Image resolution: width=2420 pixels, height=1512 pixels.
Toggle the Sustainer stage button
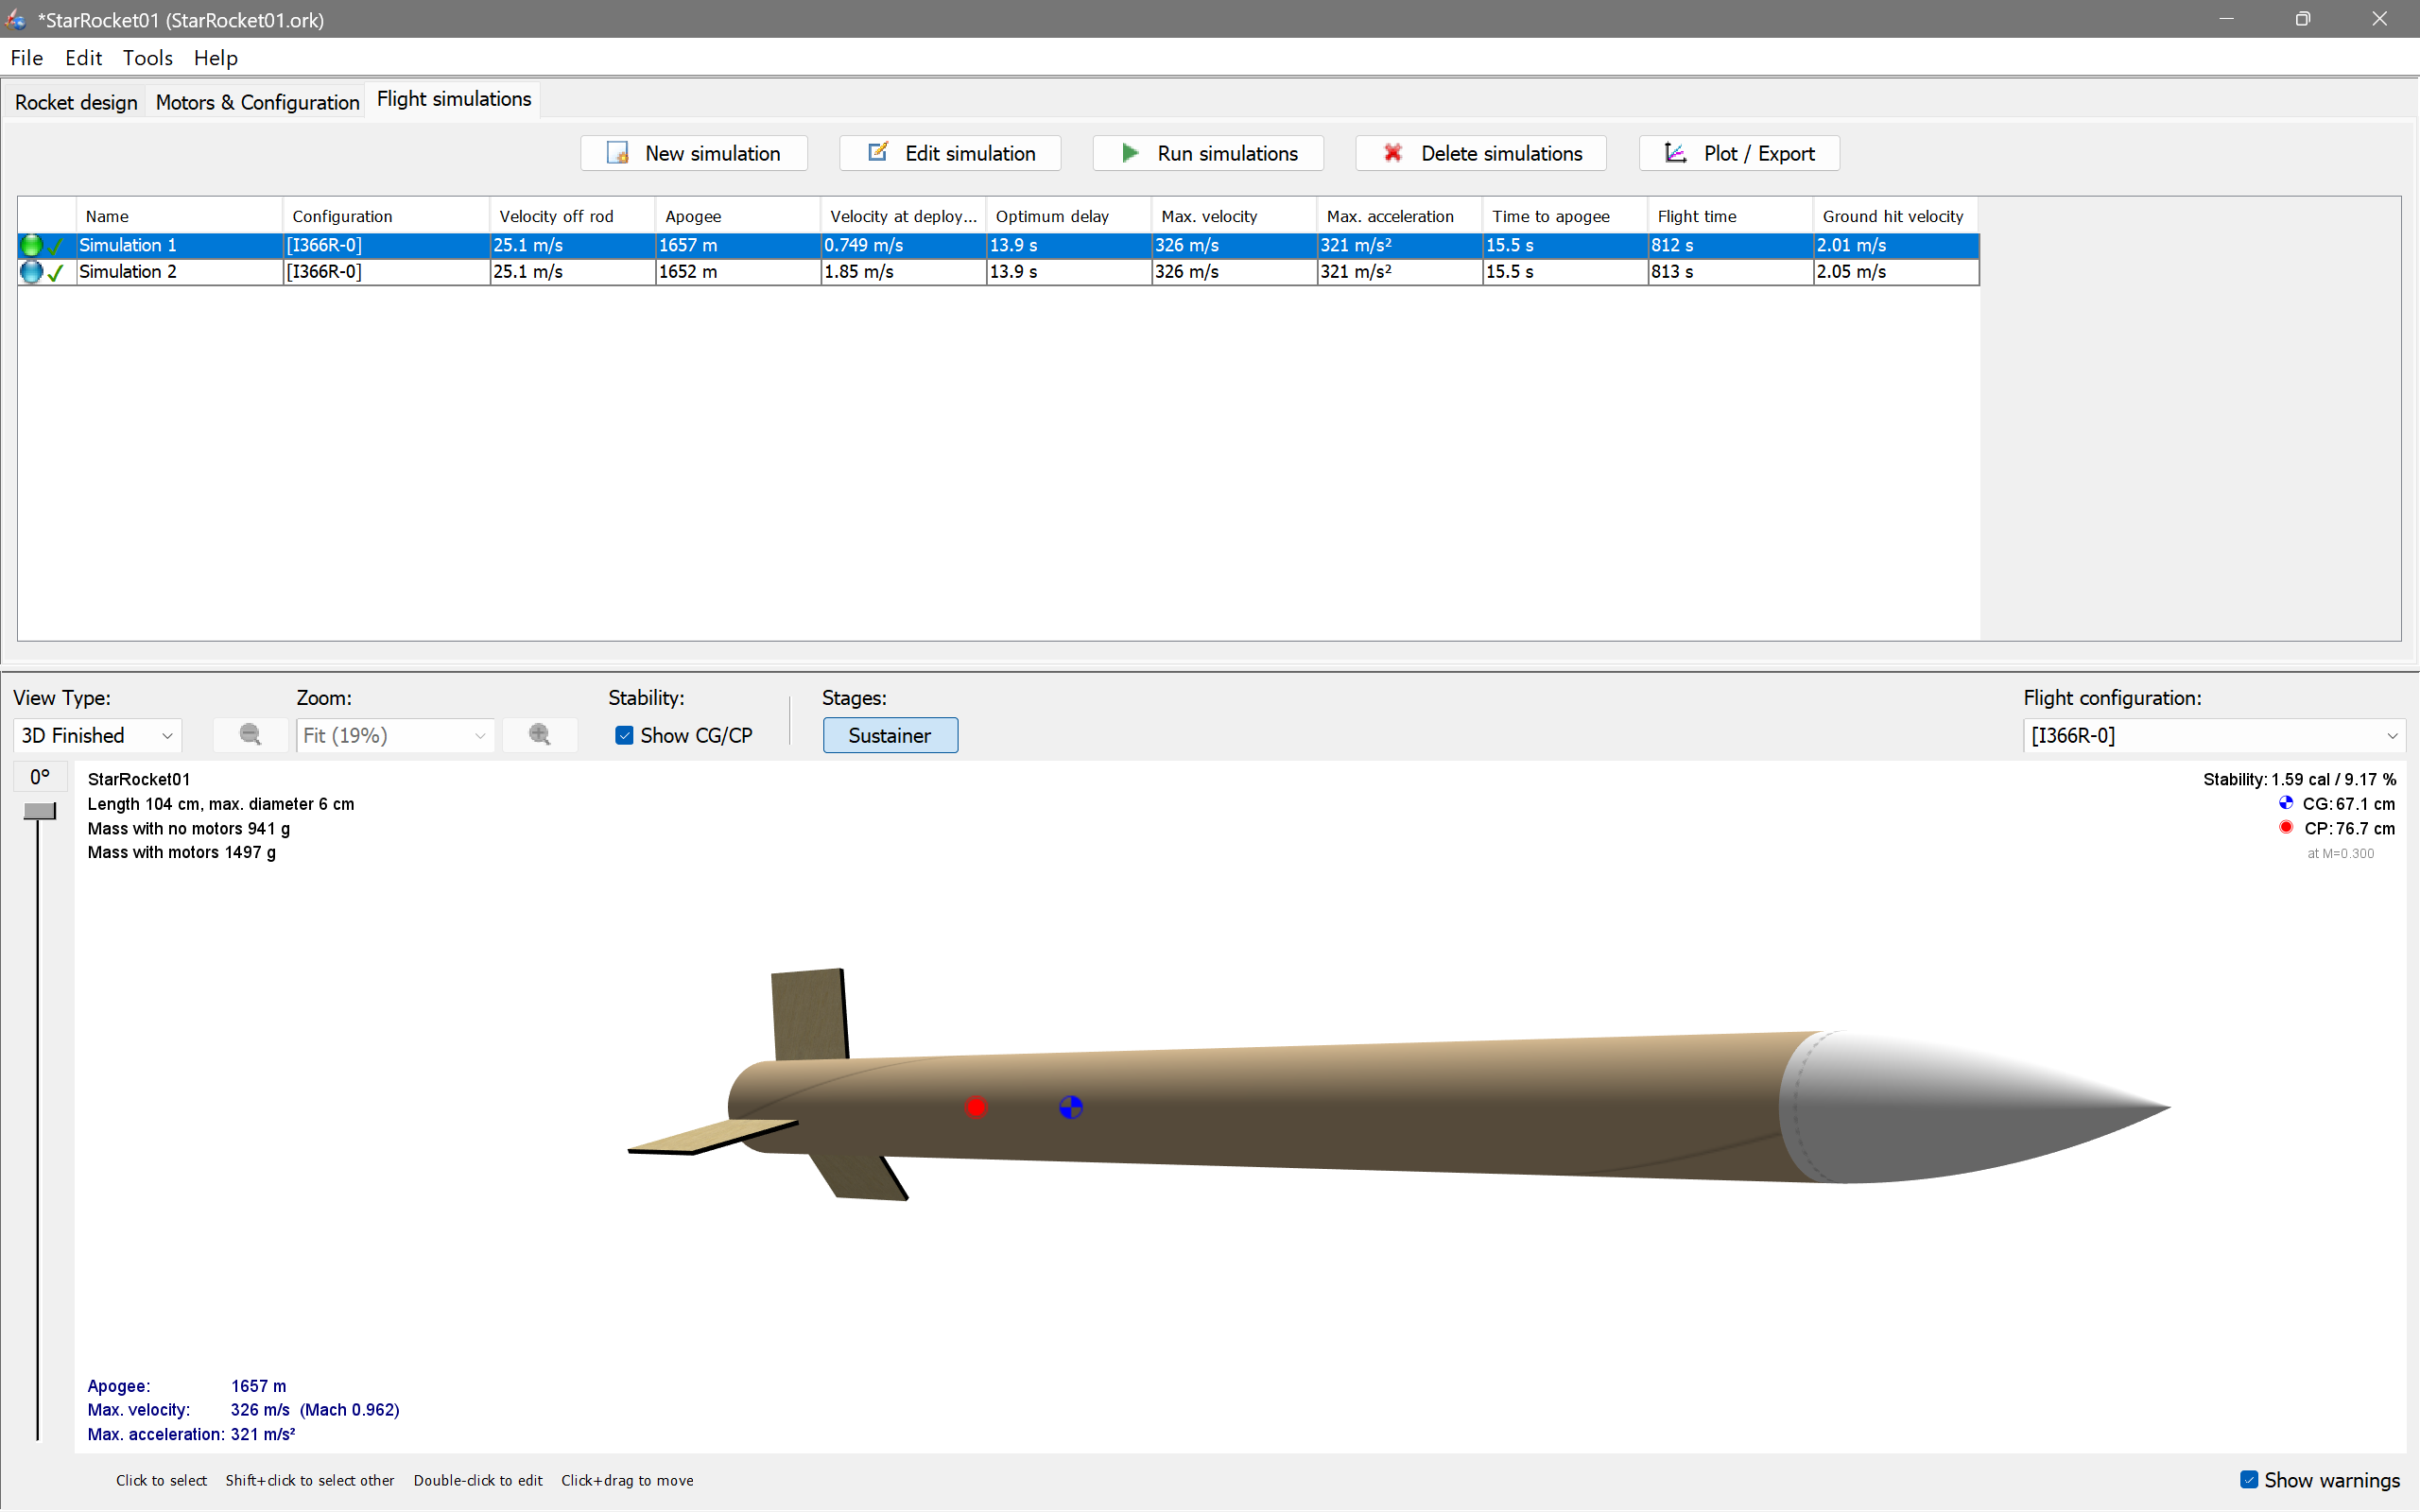point(890,735)
